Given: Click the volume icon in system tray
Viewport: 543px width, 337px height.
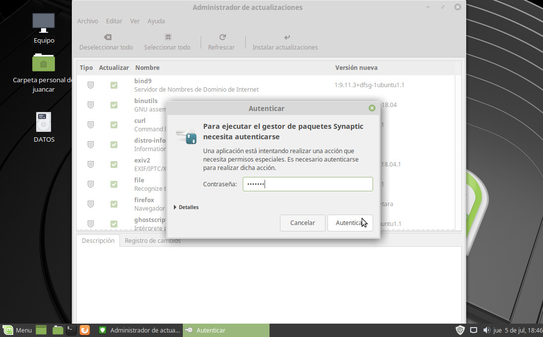Looking at the screenshot, I should [486, 330].
